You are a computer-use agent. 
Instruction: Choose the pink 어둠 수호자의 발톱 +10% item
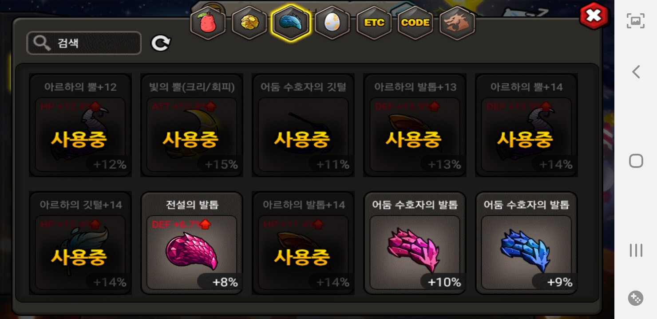point(415,243)
